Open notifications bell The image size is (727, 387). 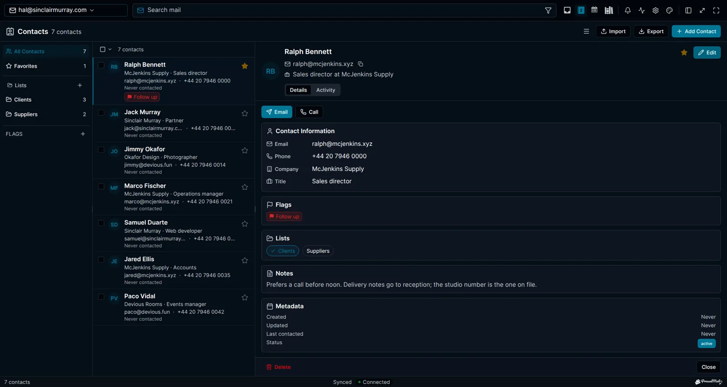click(x=627, y=10)
